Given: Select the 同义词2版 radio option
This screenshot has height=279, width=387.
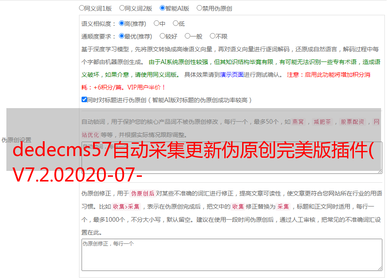Looking at the screenshot, I should click(x=122, y=8).
